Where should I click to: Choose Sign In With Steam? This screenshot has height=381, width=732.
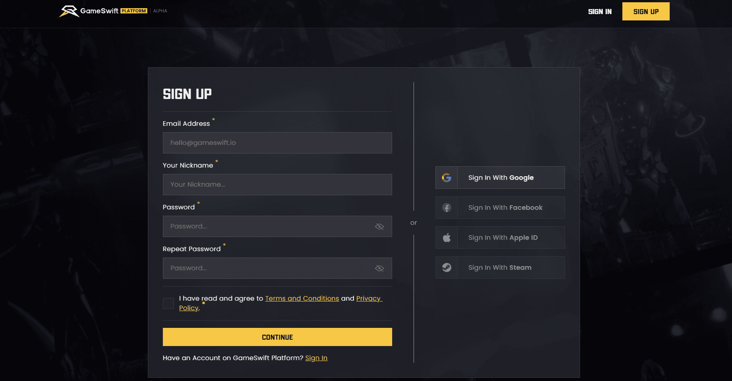pyautogui.click(x=500, y=267)
